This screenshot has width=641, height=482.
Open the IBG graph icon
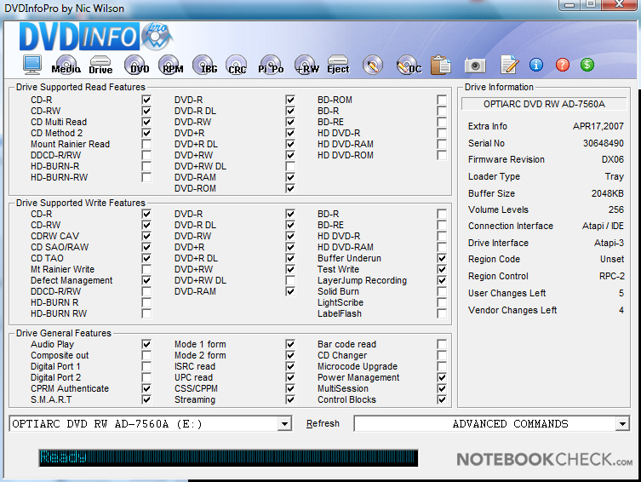(x=205, y=65)
